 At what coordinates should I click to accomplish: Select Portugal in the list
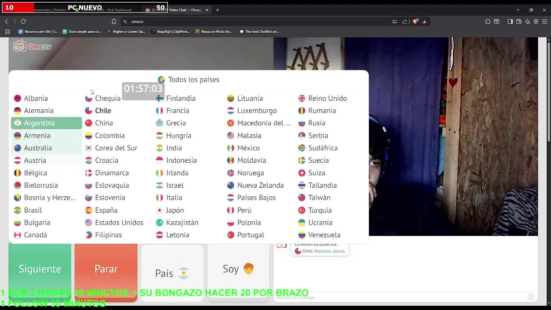260,235
